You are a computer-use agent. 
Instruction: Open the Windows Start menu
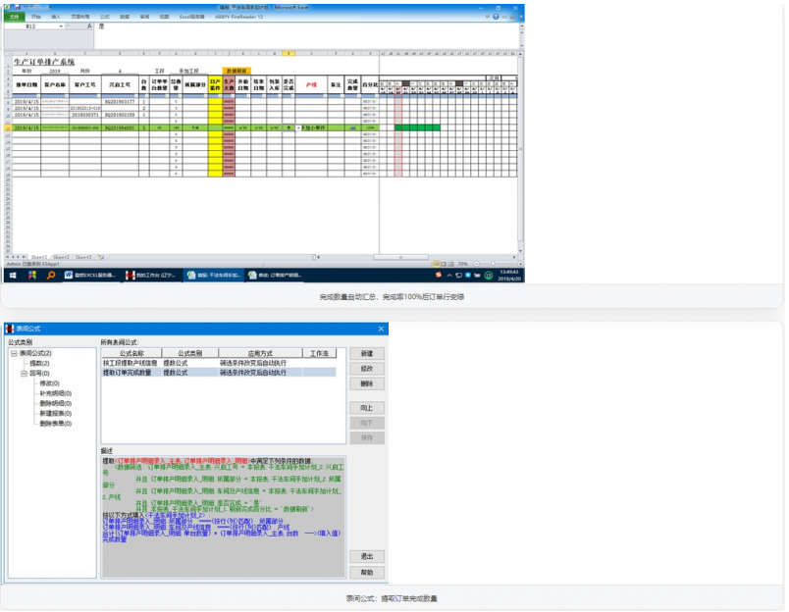click(x=13, y=275)
